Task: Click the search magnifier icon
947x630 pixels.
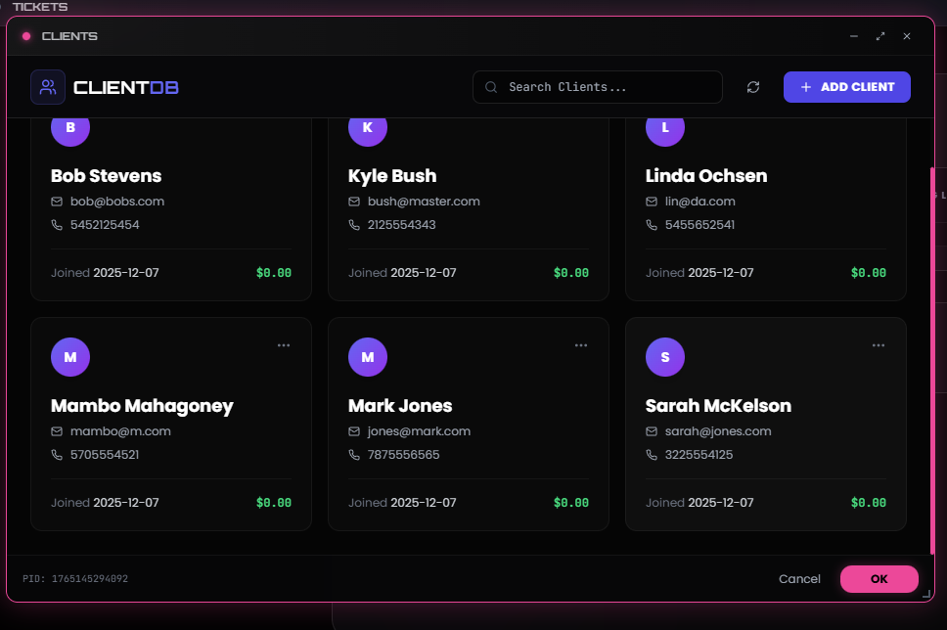Action: (x=492, y=87)
